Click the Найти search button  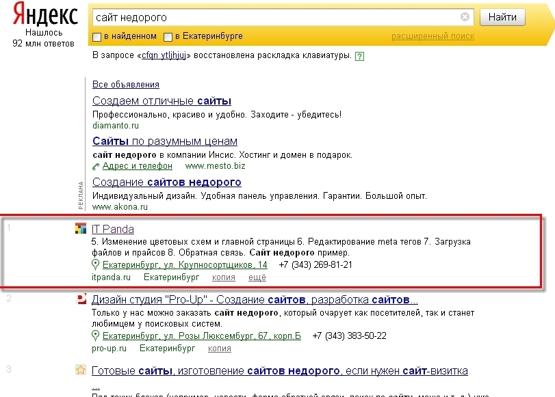[502, 17]
